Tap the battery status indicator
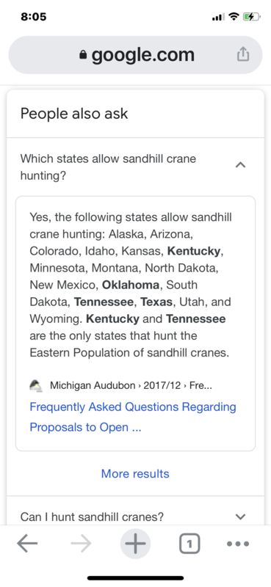The height and width of the screenshot is (587, 271). click(x=250, y=17)
